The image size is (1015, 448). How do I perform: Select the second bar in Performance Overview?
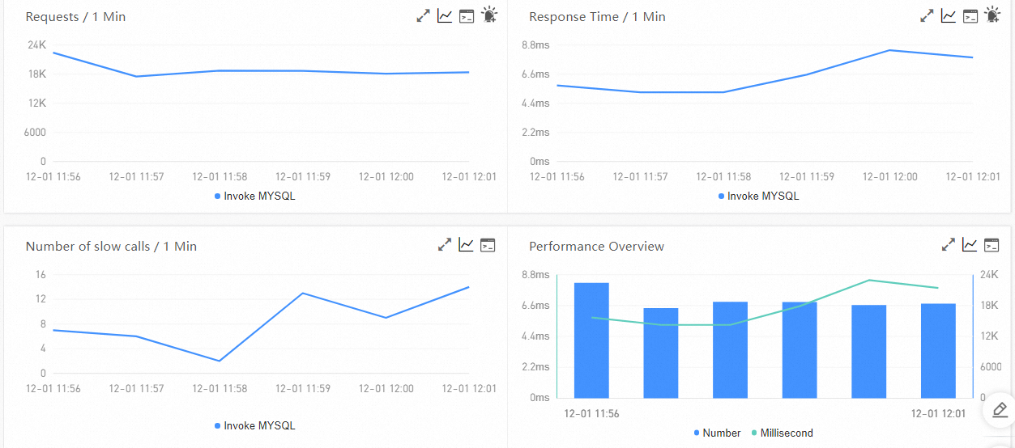[x=661, y=353]
